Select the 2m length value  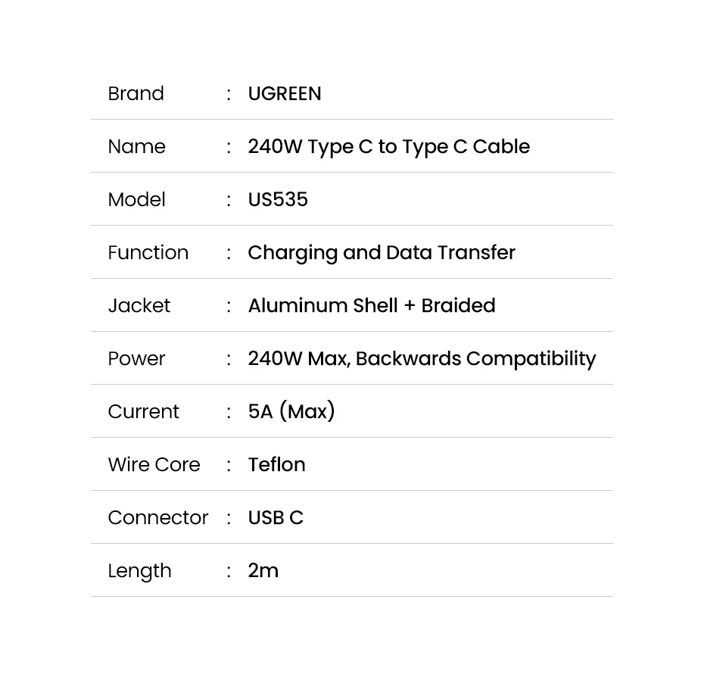tap(263, 570)
